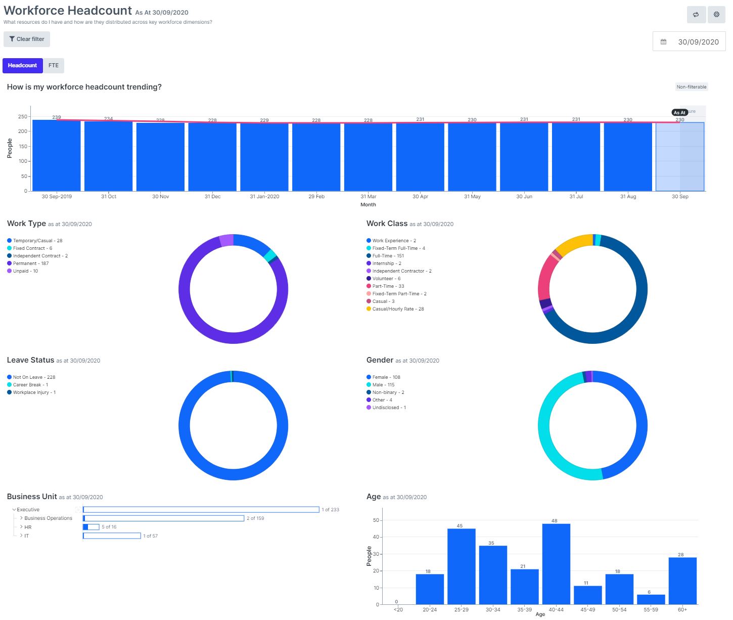Click the Clear filter button
The width and height of the screenshot is (733, 620).
coord(27,39)
